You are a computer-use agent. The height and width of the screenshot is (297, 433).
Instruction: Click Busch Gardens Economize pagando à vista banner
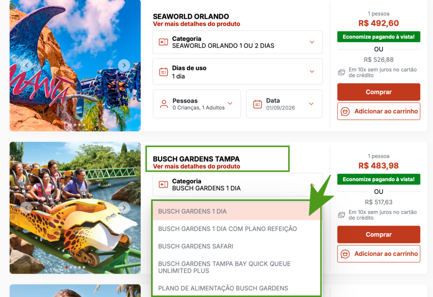point(378,179)
